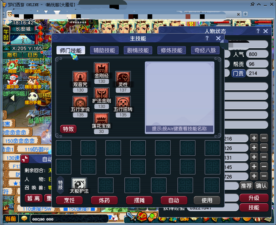
Task: Click the 长安城 minimap thumbnail
Action: 23,39
